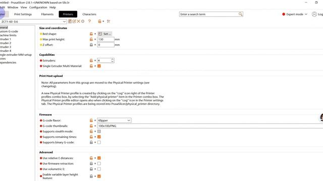Open the Window menu

pos(13,8)
